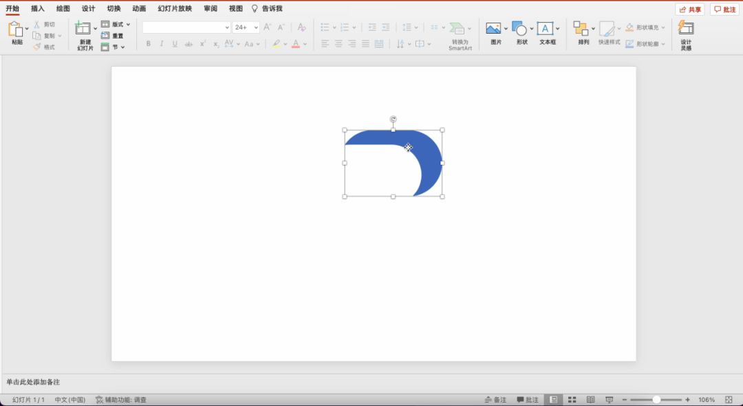Click the zoom slider handle
The image size is (743, 406).
656,400
